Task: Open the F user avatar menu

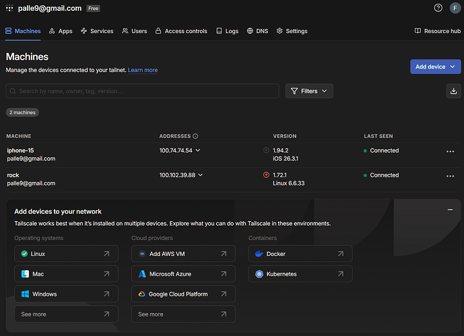Action: click(x=455, y=8)
